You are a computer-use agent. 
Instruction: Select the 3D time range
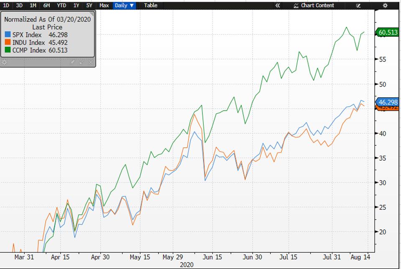[18, 5]
